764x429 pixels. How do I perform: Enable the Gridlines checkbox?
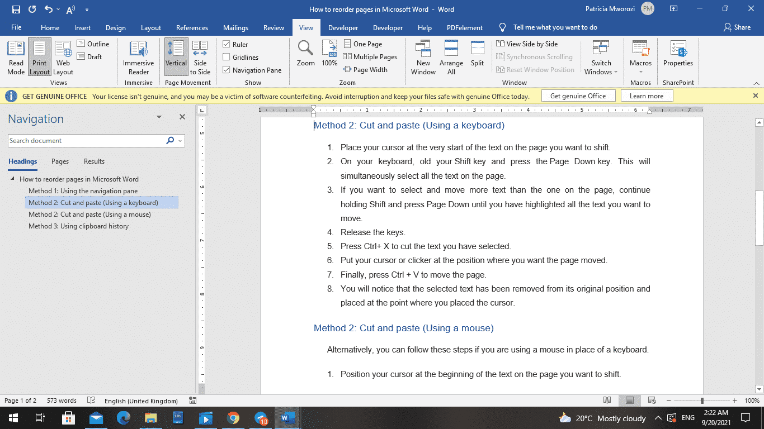click(227, 57)
